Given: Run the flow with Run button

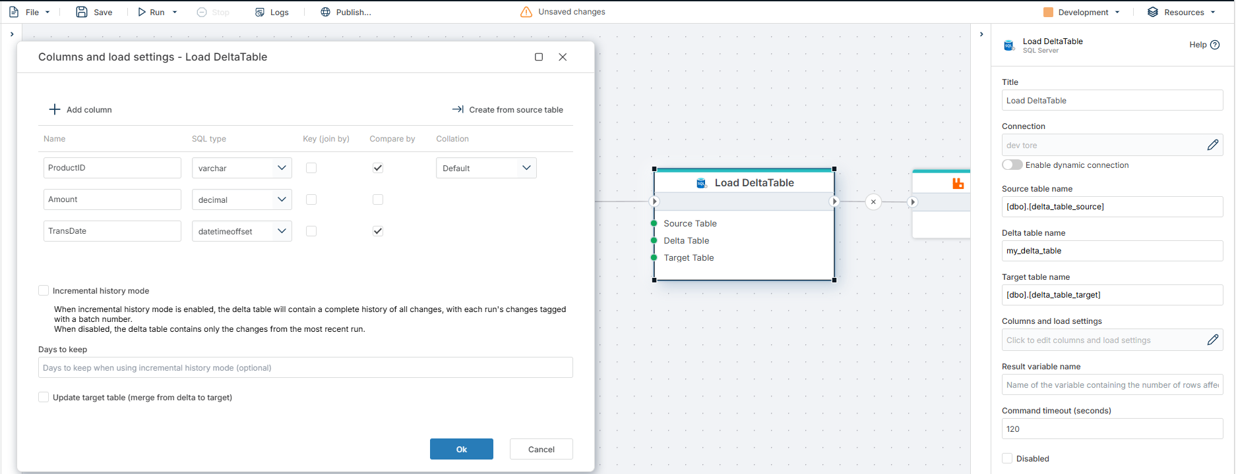Looking at the screenshot, I should click(151, 12).
